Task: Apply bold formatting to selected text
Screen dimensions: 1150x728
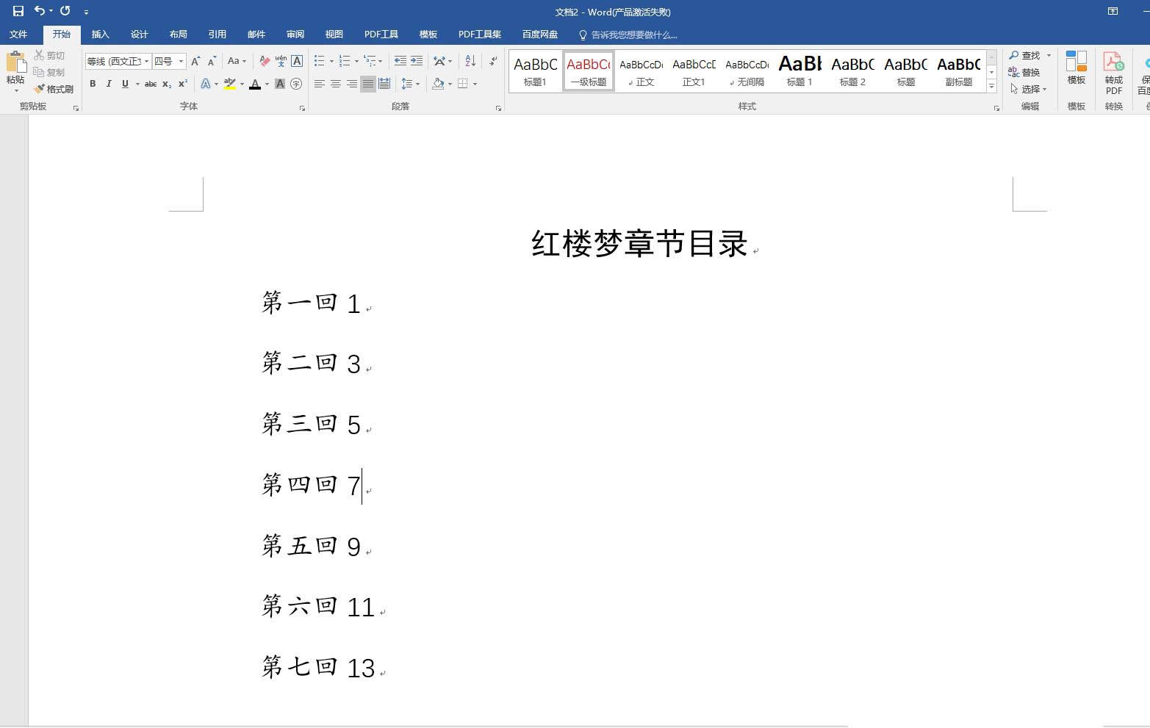Action: point(92,84)
